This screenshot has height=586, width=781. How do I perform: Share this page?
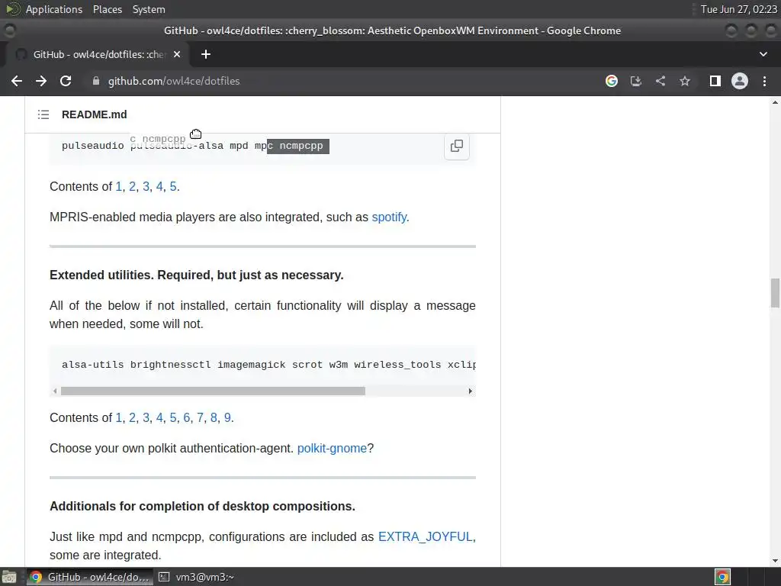point(660,81)
